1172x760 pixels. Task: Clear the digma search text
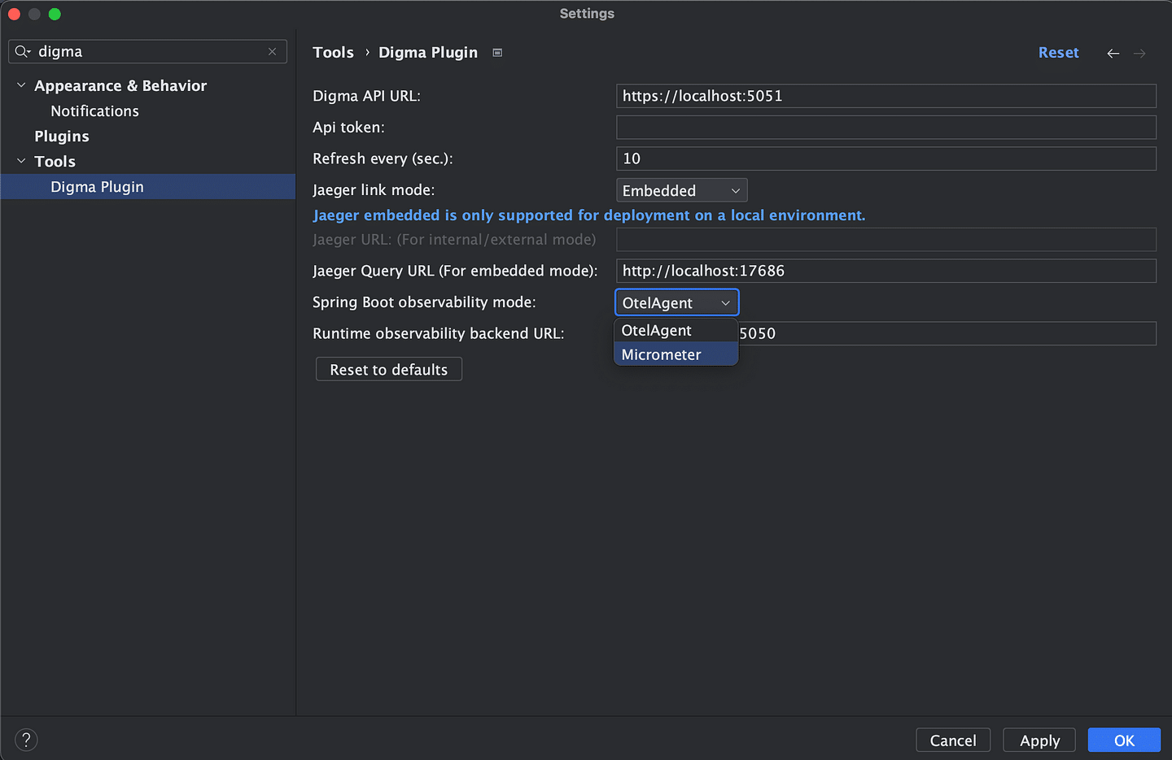tap(272, 51)
